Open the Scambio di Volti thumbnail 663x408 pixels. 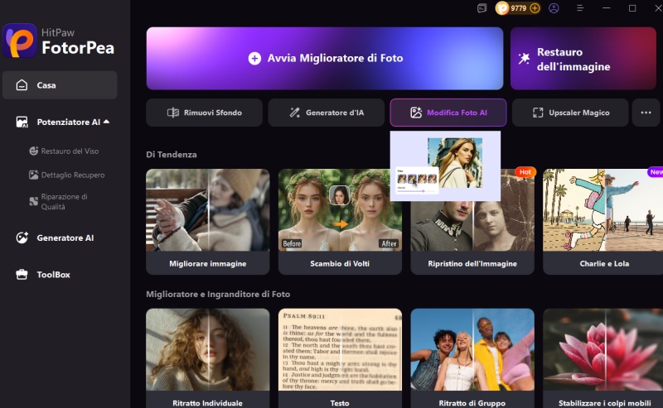pos(340,210)
